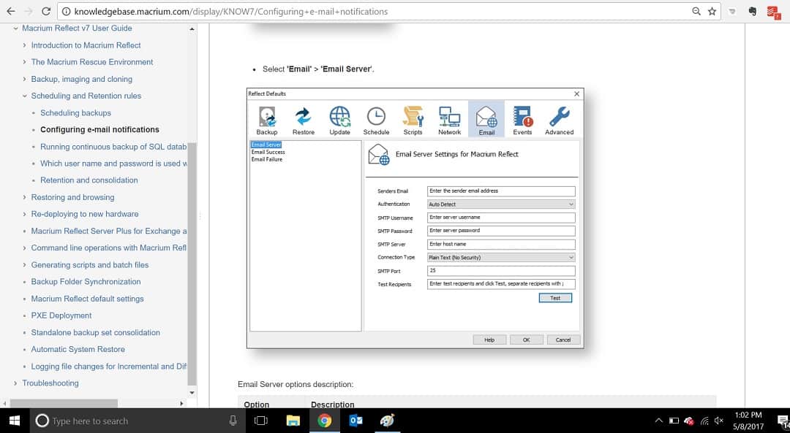Image resolution: width=790 pixels, height=433 pixels.
Task: Expand The Macrium Rescue Environment chevron
Action: pyautogui.click(x=25, y=62)
